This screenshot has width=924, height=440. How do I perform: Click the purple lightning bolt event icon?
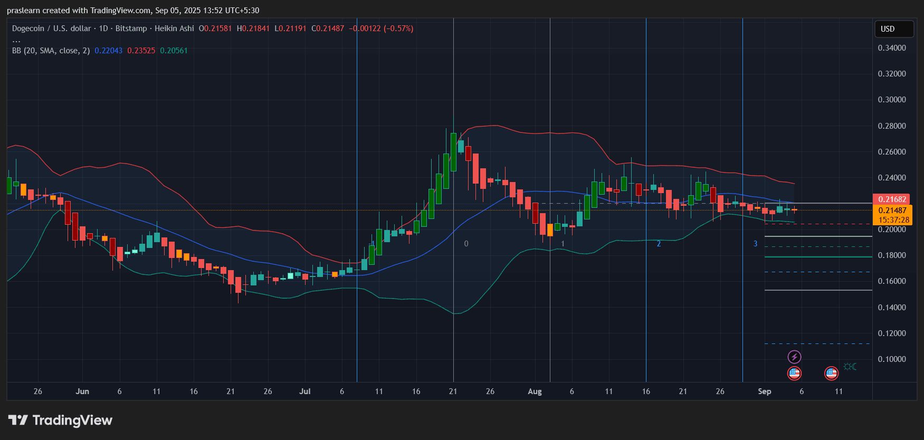pyautogui.click(x=794, y=357)
